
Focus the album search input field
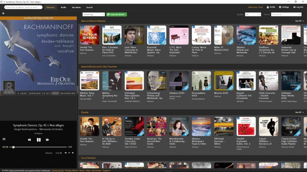[x=23, y=7]
